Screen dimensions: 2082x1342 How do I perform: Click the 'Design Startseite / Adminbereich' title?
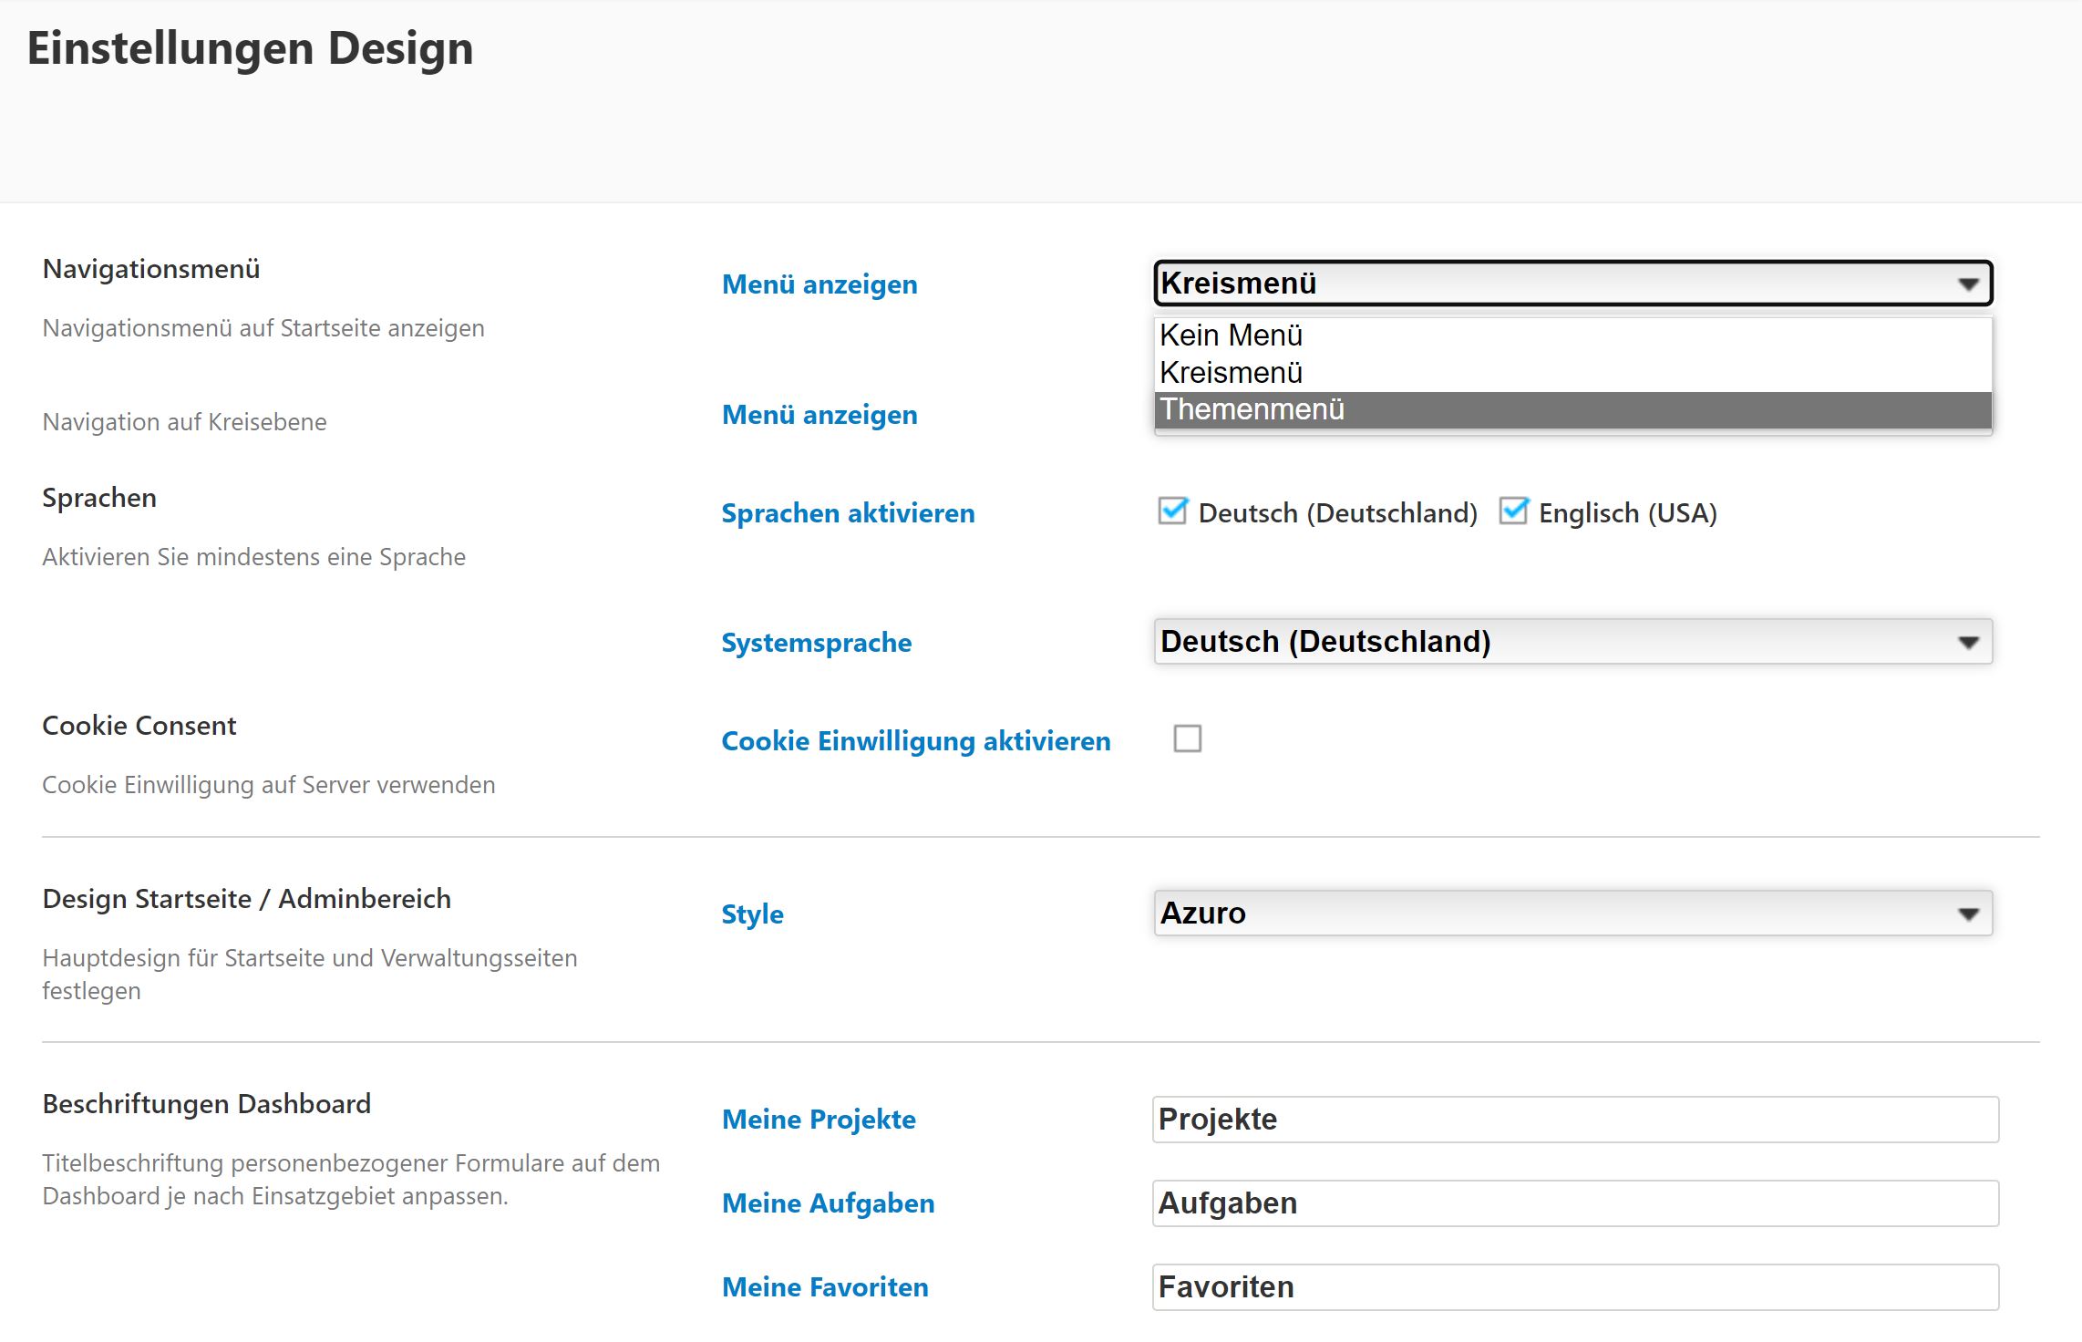pyautogui.click(x=246, y=899)
